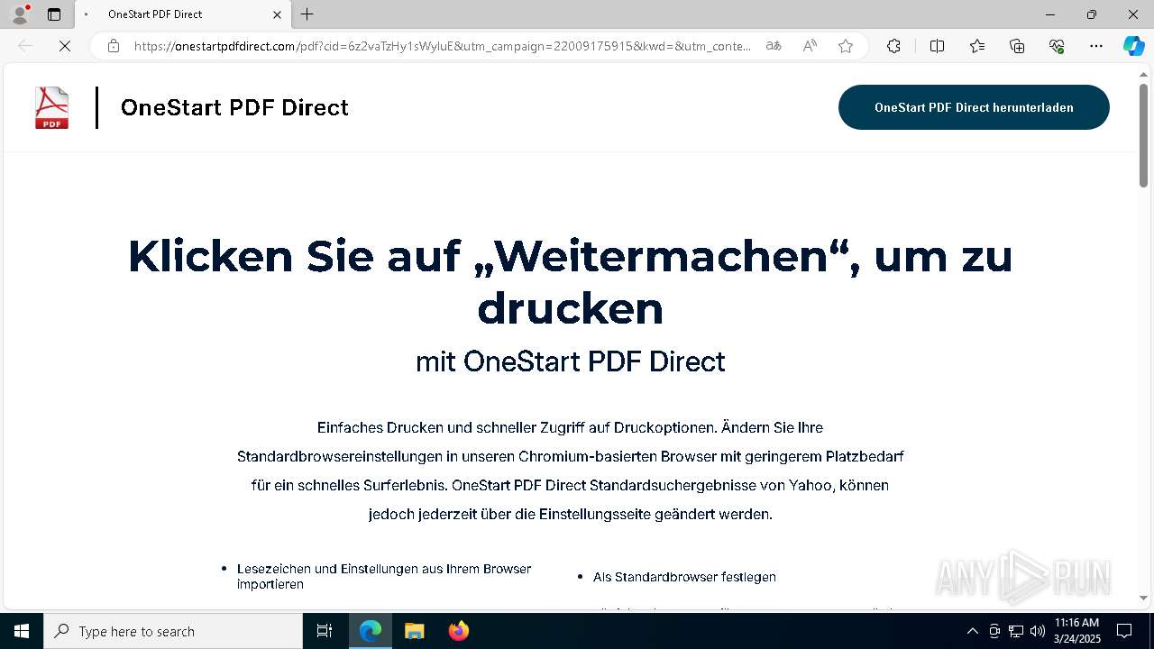The height and width of the screenshot is (649, 1154).
Task: Click 'mit OneStart PDF Direct' subtitle
Action: click(x=570, y=361)
